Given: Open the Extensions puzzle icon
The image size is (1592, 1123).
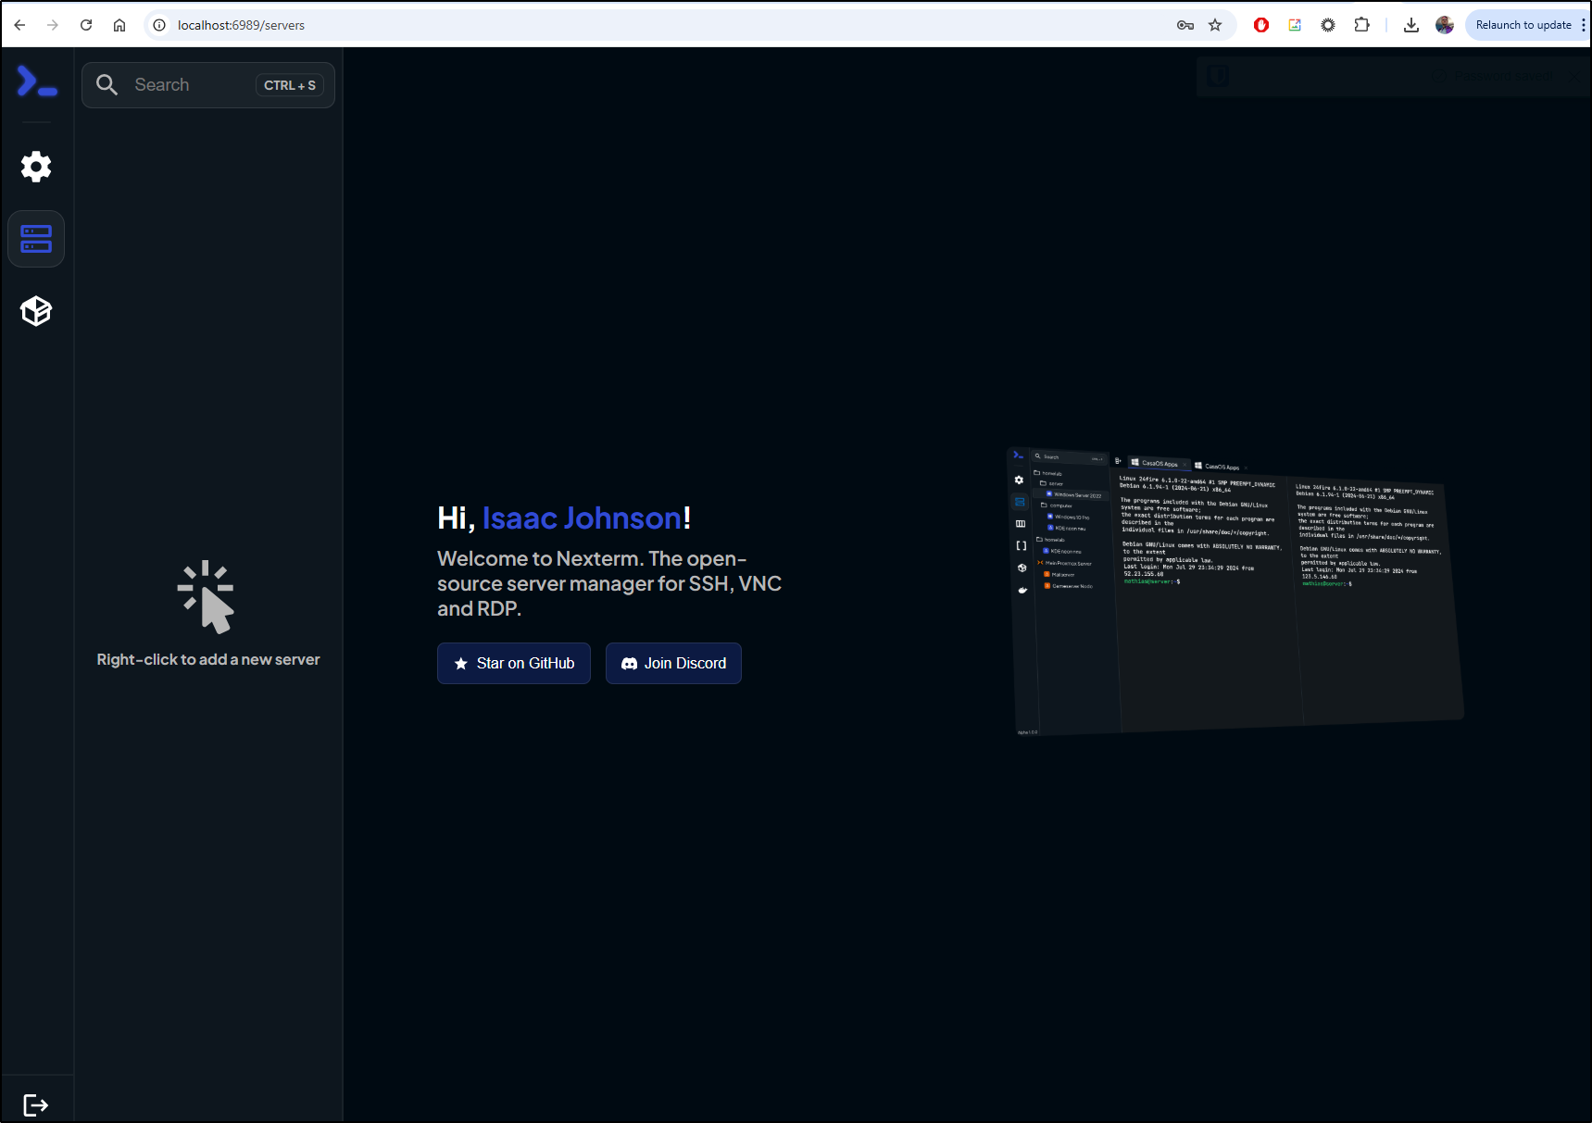Looking at the screenshot, I should pyautogui.click(x=1361, y=25).
